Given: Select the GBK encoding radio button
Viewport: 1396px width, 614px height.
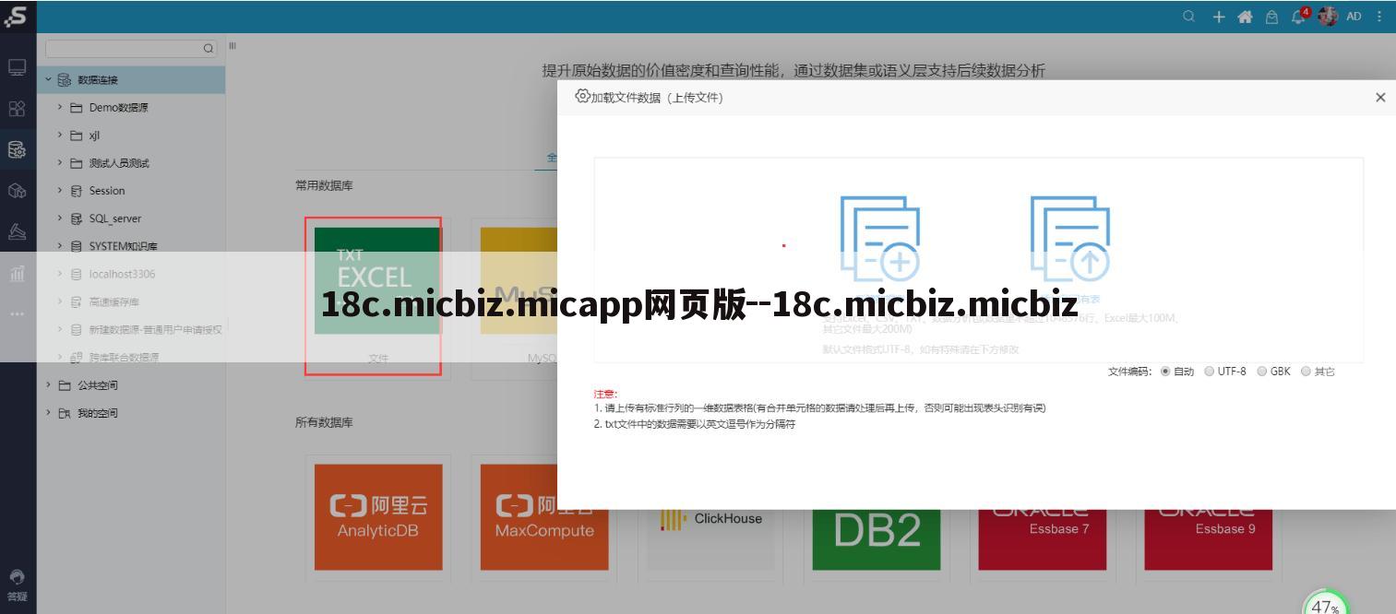Looking at the screenshot, I should pyautogui.click(x=1261, y=372).
